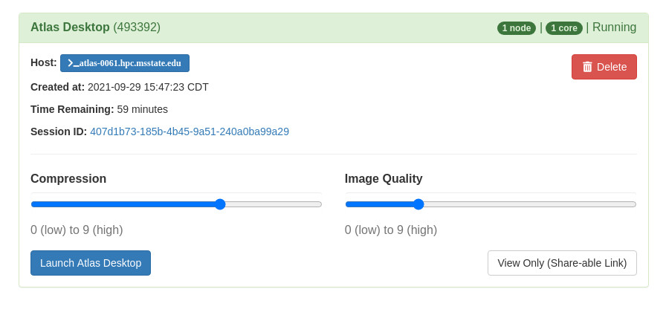Click the terminal prompt icon on host button

[73, 63]
